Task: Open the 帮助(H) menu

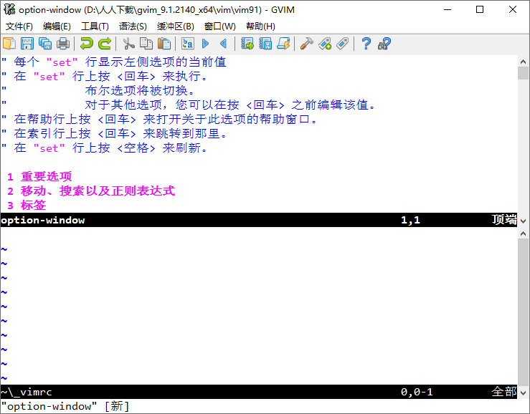Action: point(260,27)
